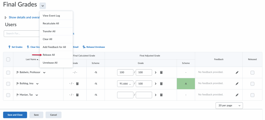This screenshot has width=265, height=120.
Task: Tick the row checkbox for Bulldog, Ima
Action: click(8, 84)
